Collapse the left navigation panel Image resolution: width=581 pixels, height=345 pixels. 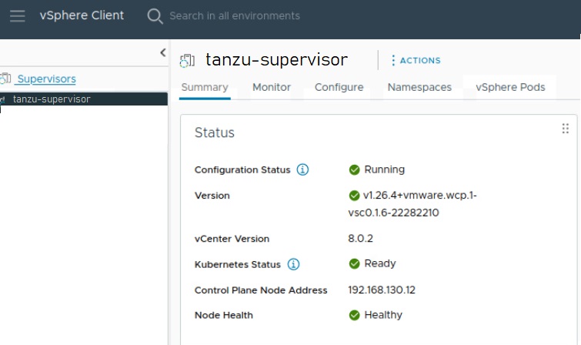tap(162, 52)
